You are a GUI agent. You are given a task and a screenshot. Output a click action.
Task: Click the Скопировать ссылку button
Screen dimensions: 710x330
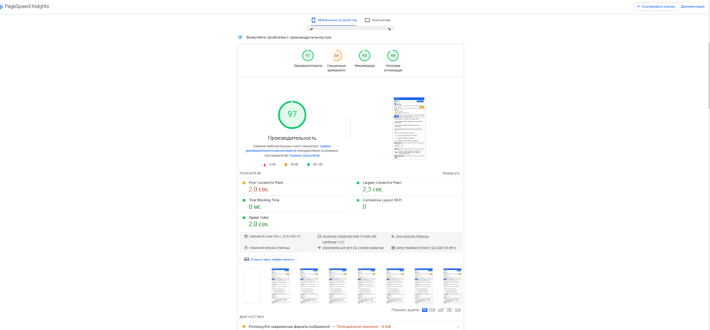coord(656,7)
